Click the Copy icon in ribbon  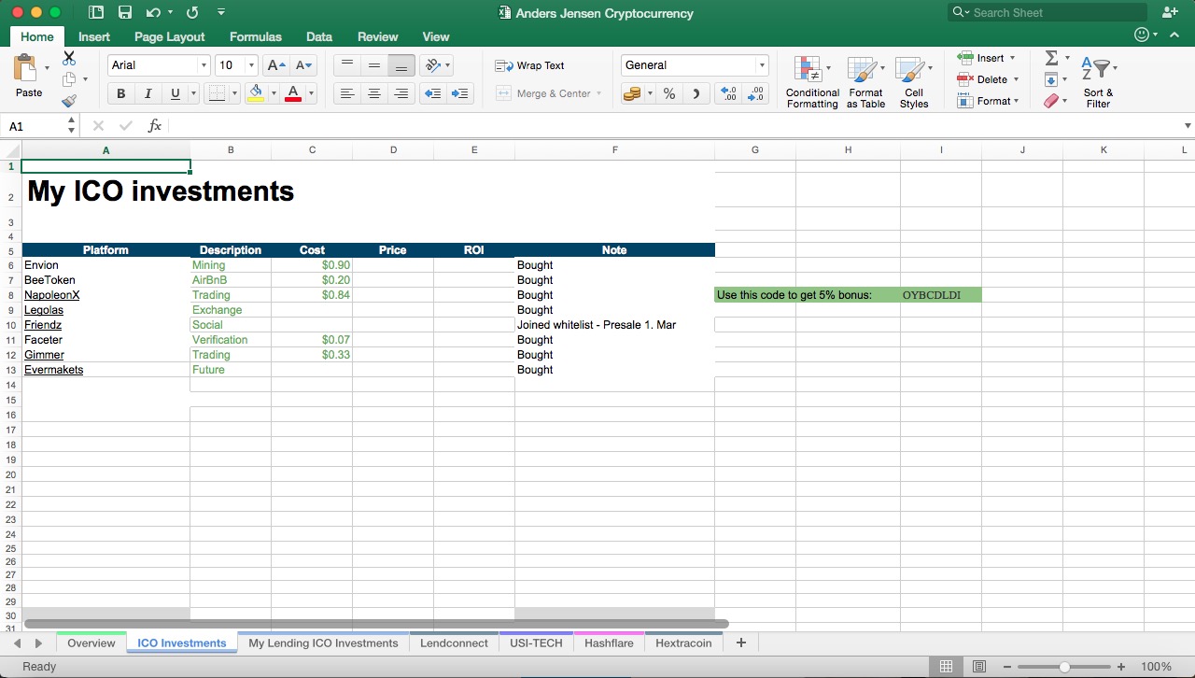point(69,79)
